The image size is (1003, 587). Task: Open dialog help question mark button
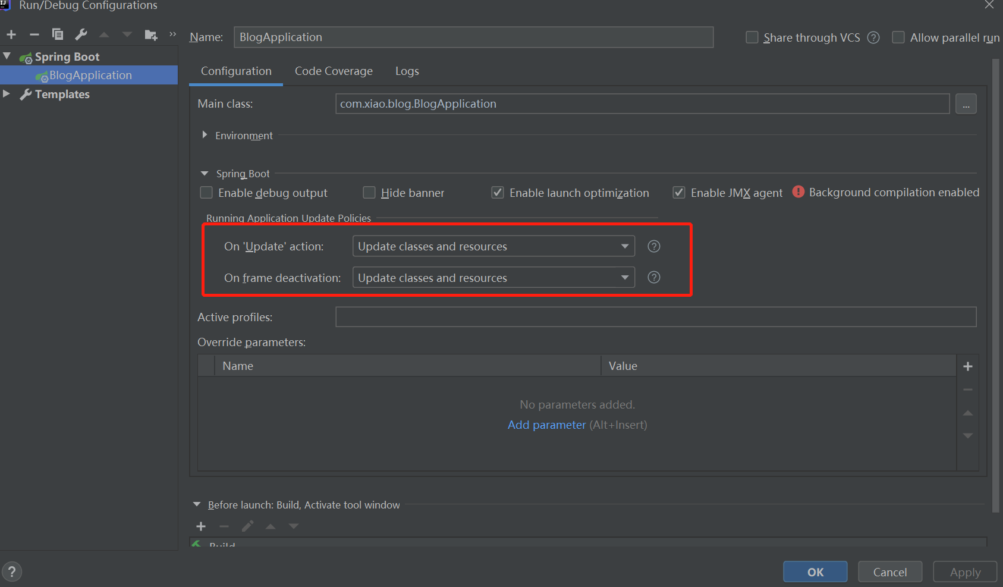pos(12,572)
